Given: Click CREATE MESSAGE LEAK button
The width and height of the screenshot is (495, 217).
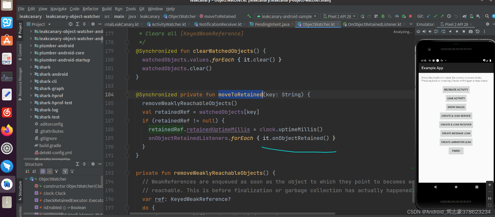Looking at the screenshot, I should 456,133.
